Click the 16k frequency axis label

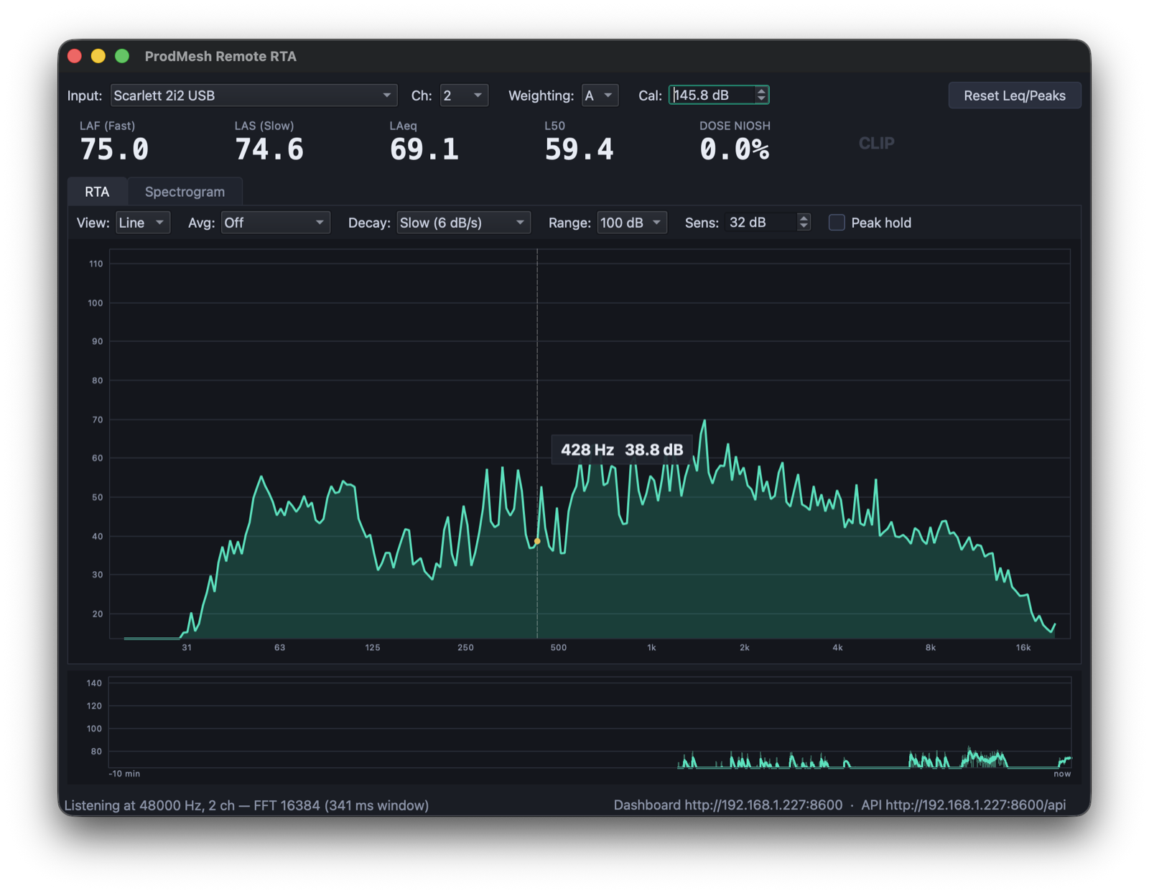(1023, 647)
